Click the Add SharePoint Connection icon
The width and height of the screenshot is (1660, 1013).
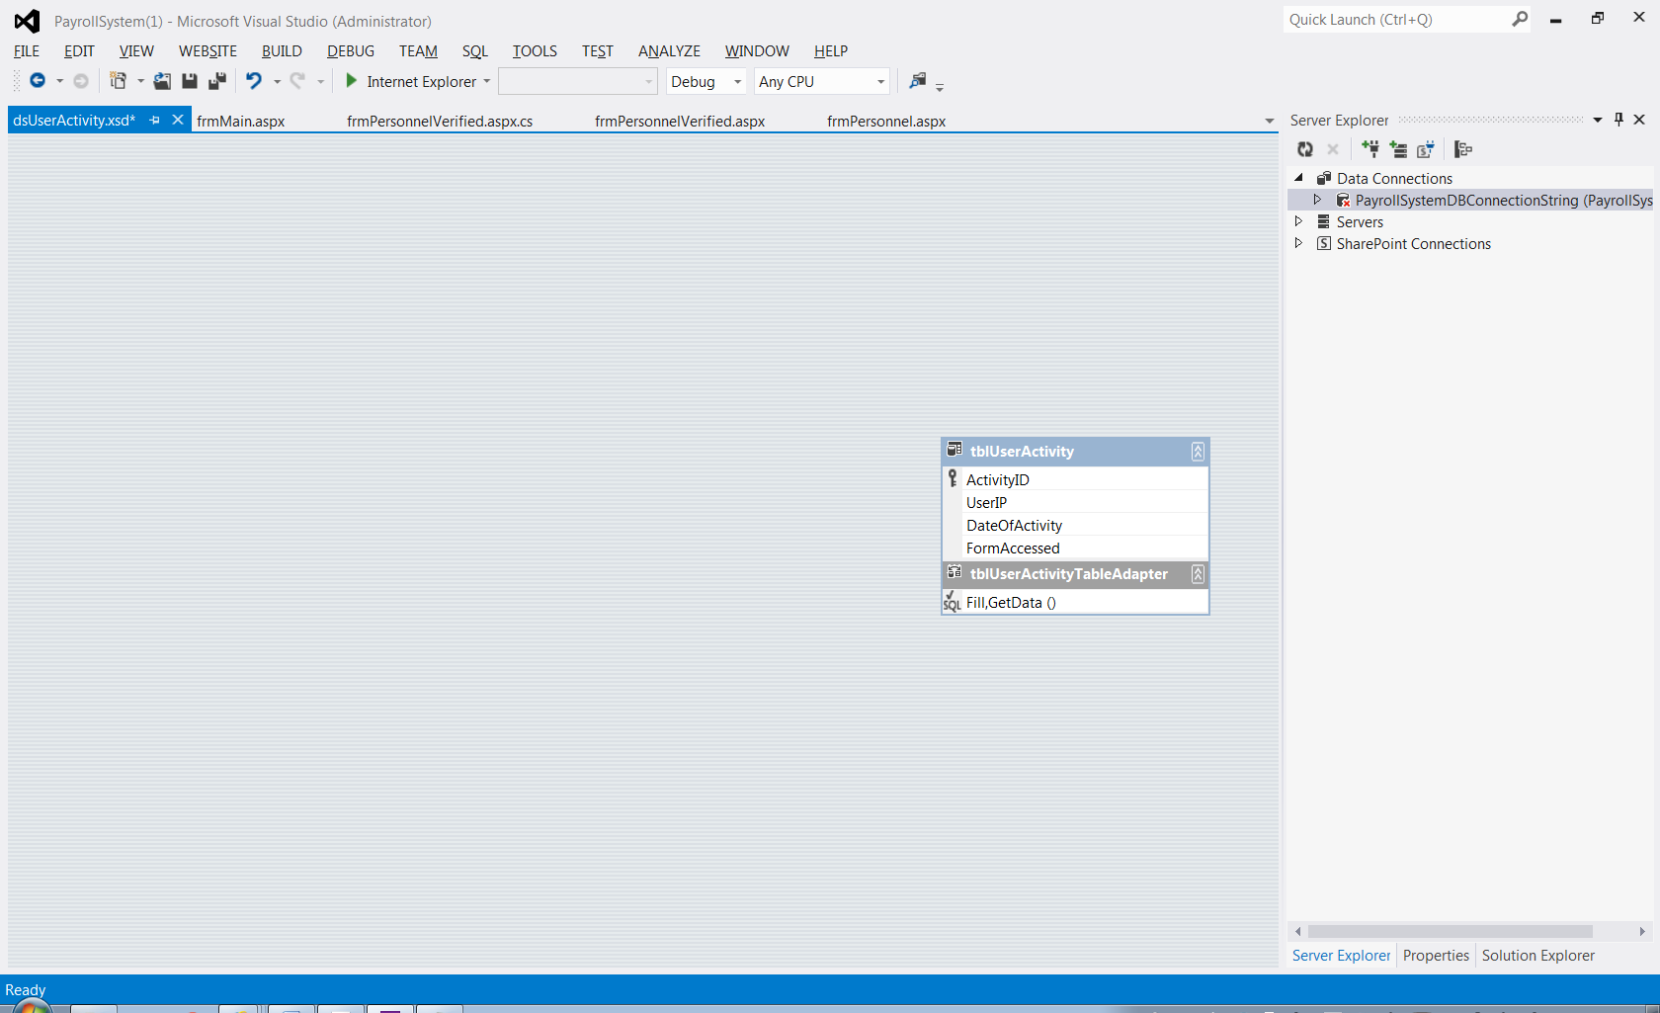[x=1426, y=149]
